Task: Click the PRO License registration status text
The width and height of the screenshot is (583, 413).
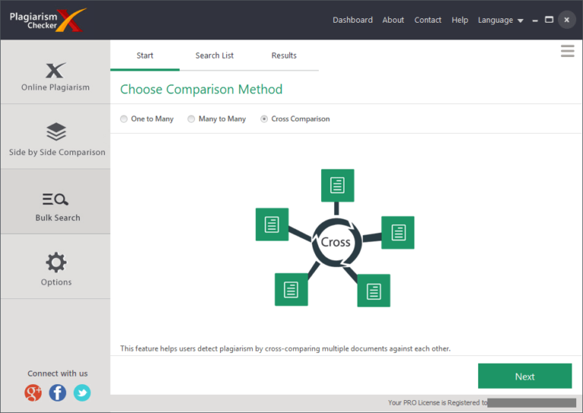Action: pos(437,402)
